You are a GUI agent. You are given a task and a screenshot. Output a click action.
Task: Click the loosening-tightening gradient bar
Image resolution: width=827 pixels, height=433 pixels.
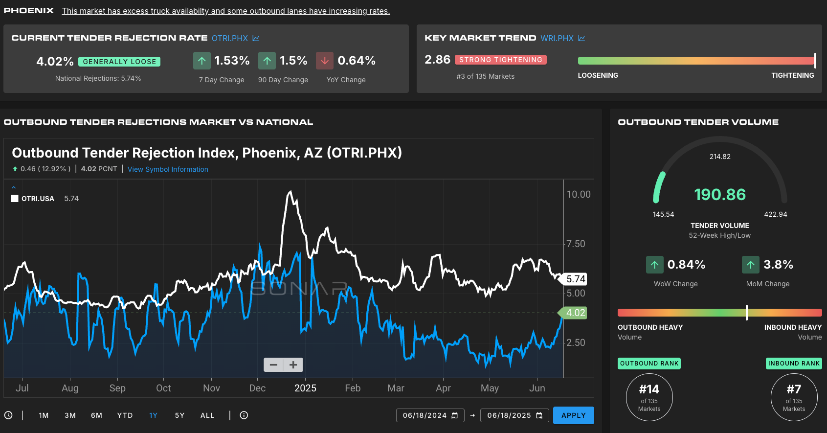tap(697, 61)
